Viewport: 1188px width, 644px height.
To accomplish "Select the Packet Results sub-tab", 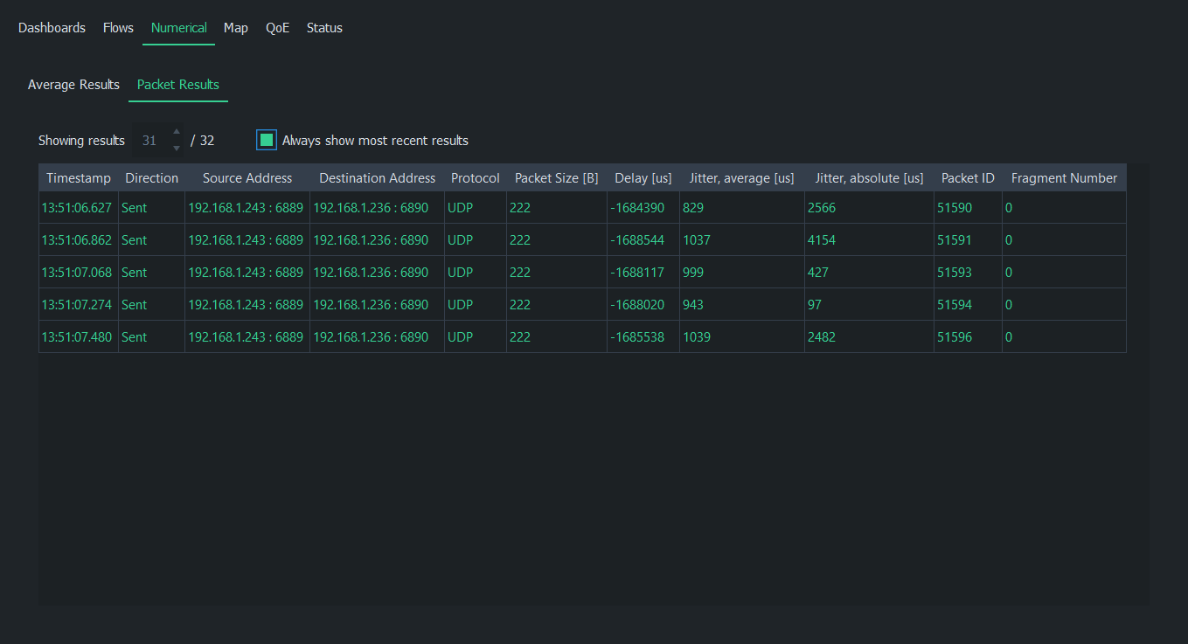I will [x=177, y=85].
